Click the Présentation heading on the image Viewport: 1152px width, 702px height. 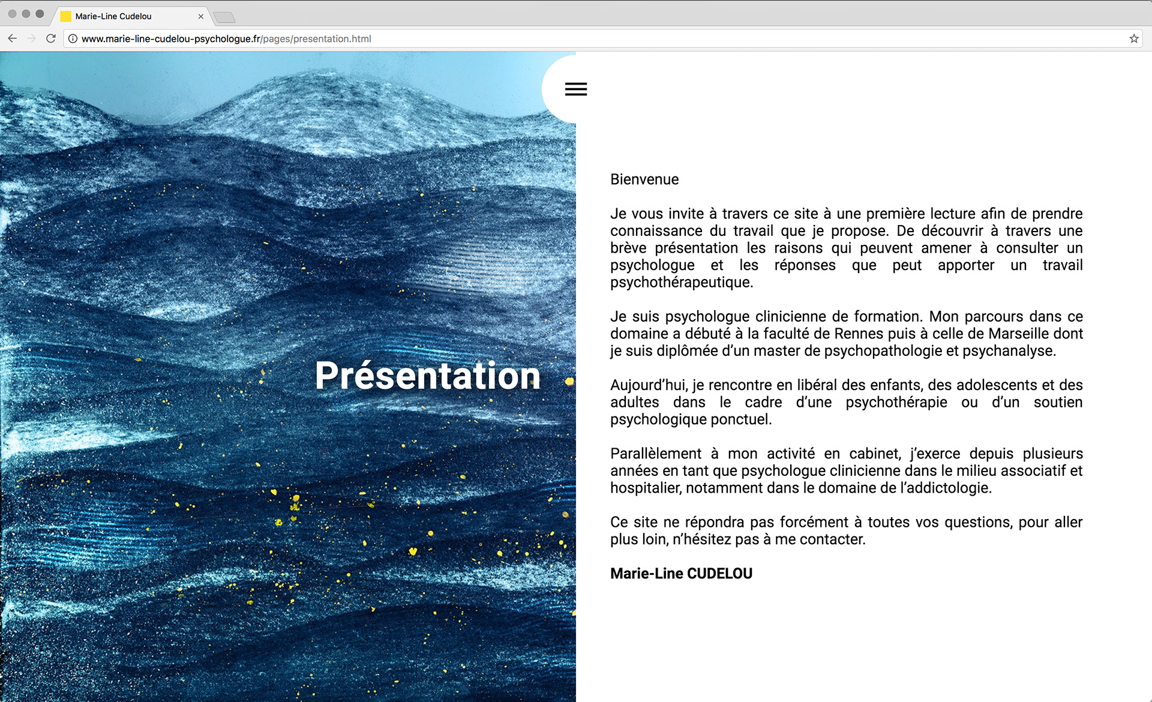[x=427, y=376]
